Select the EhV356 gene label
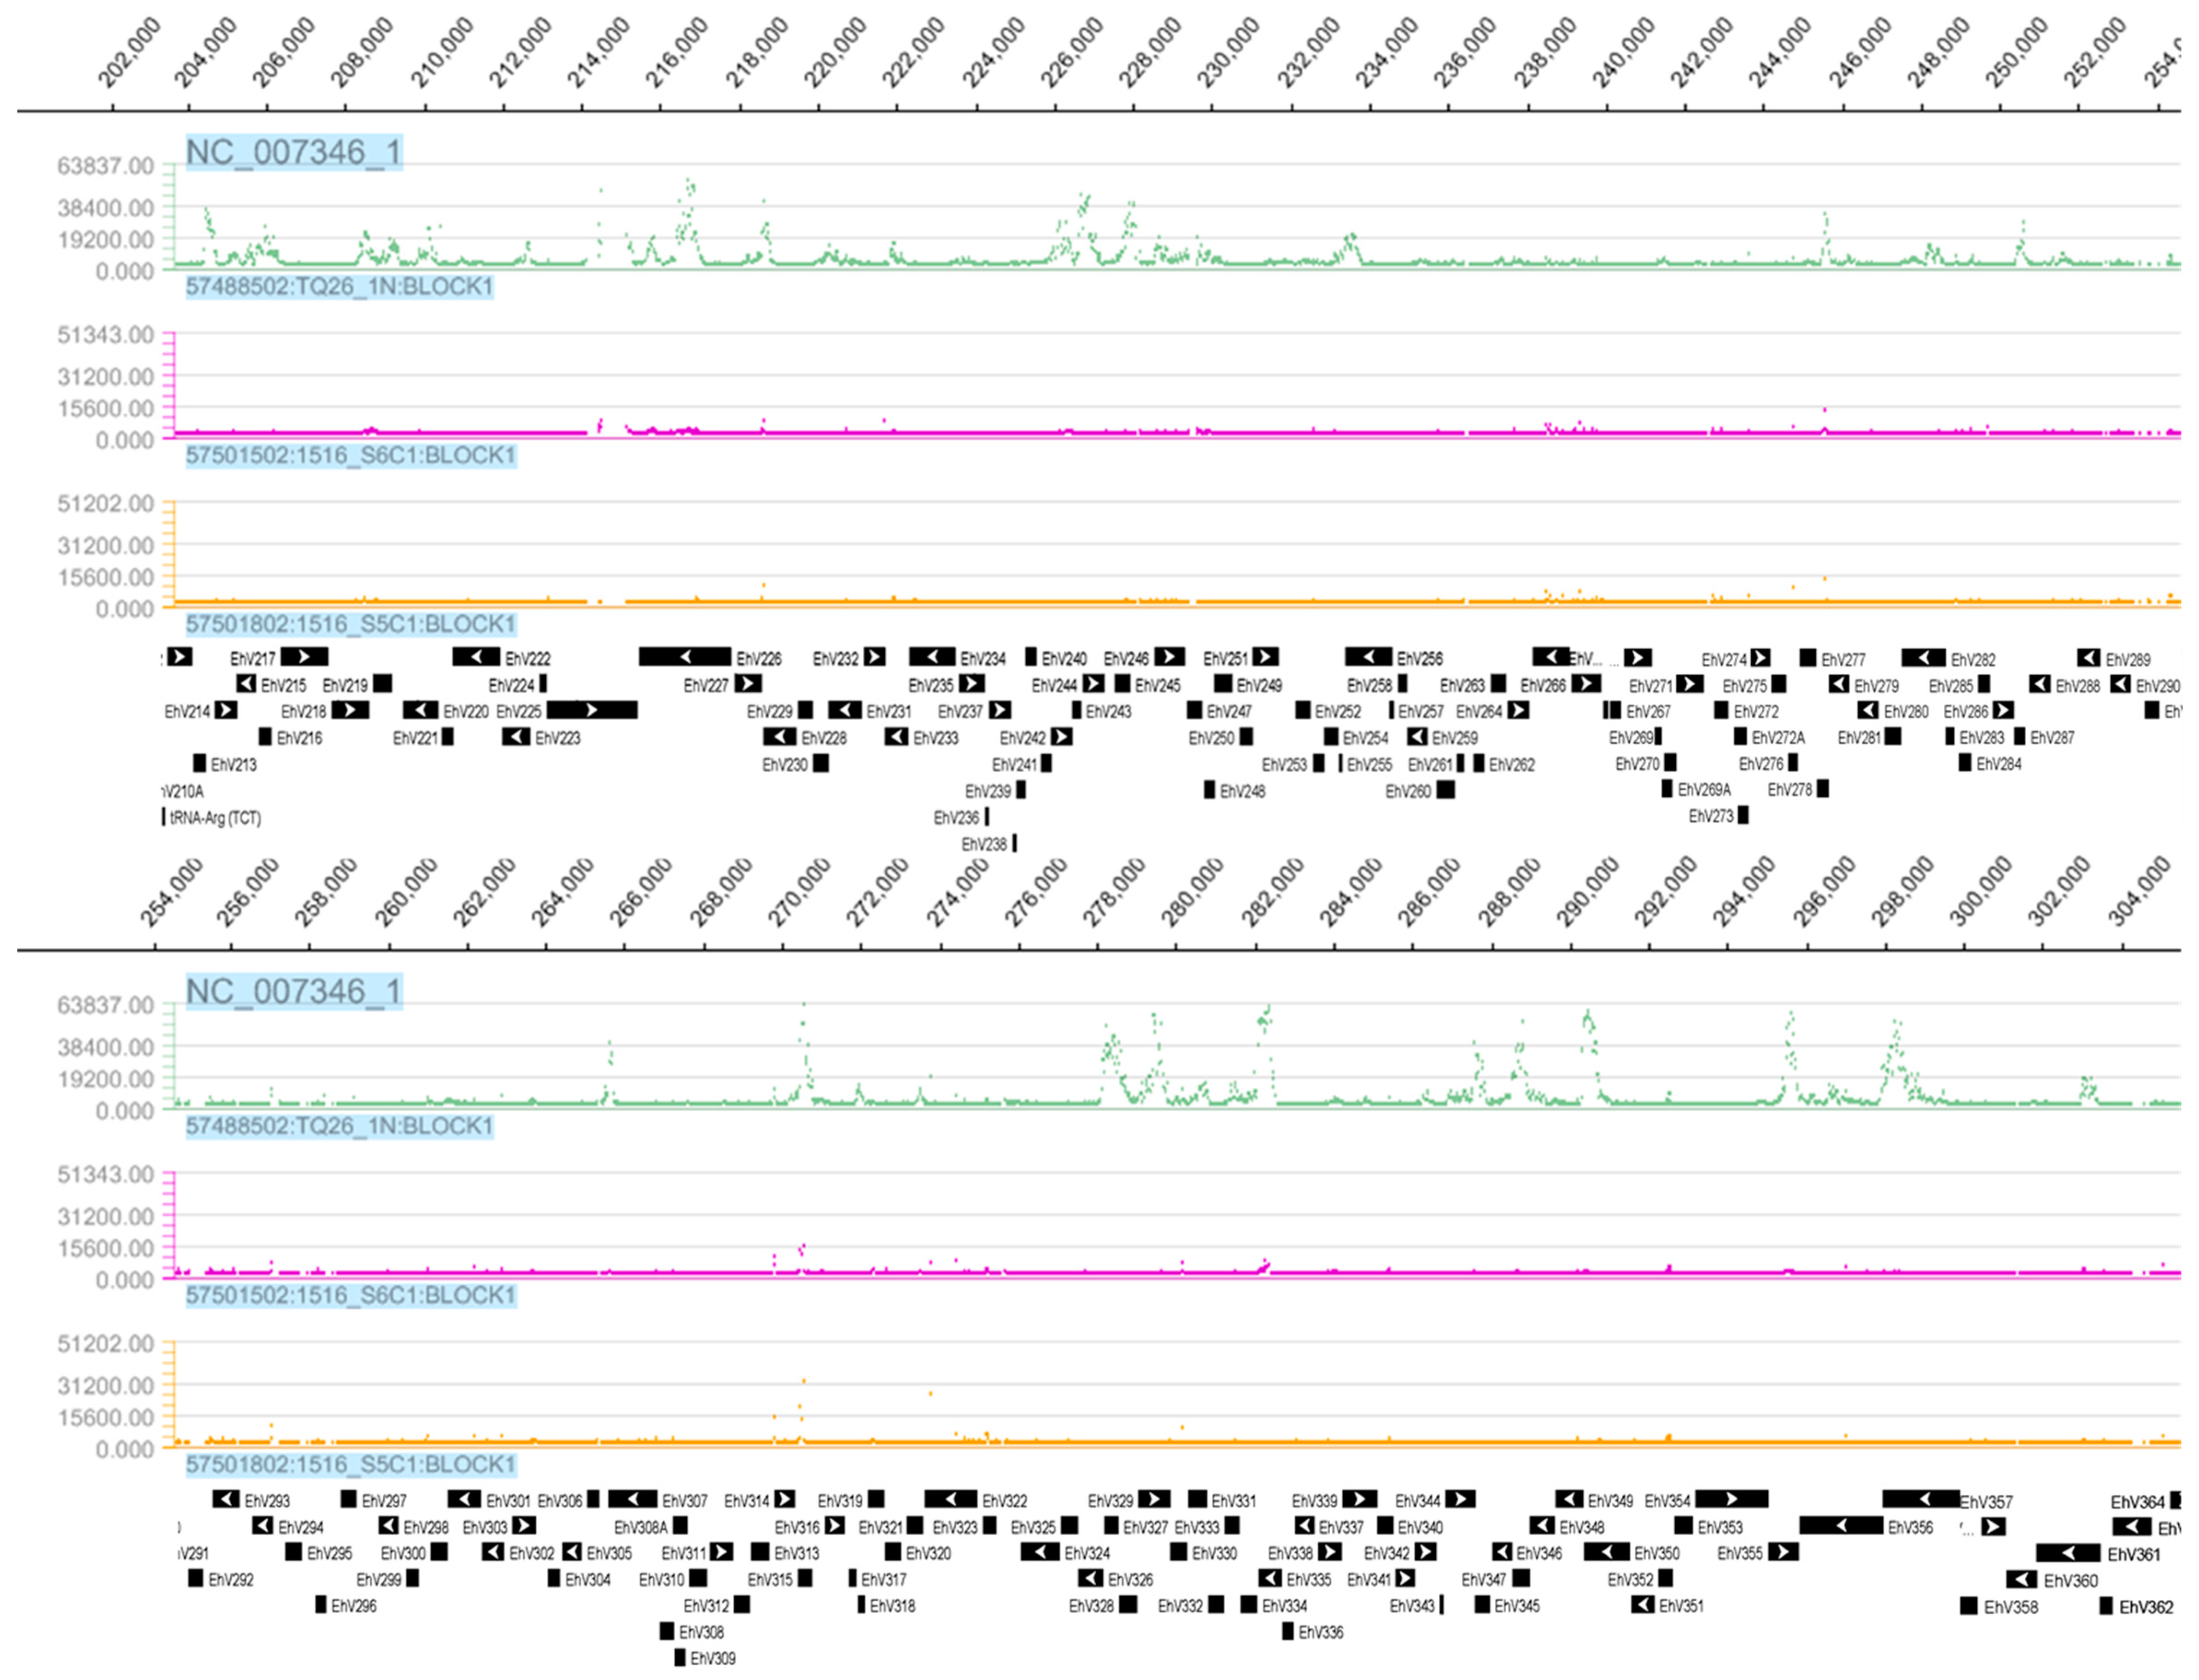This screenshot has height=1680, width=2199. pos(1910,1528)
